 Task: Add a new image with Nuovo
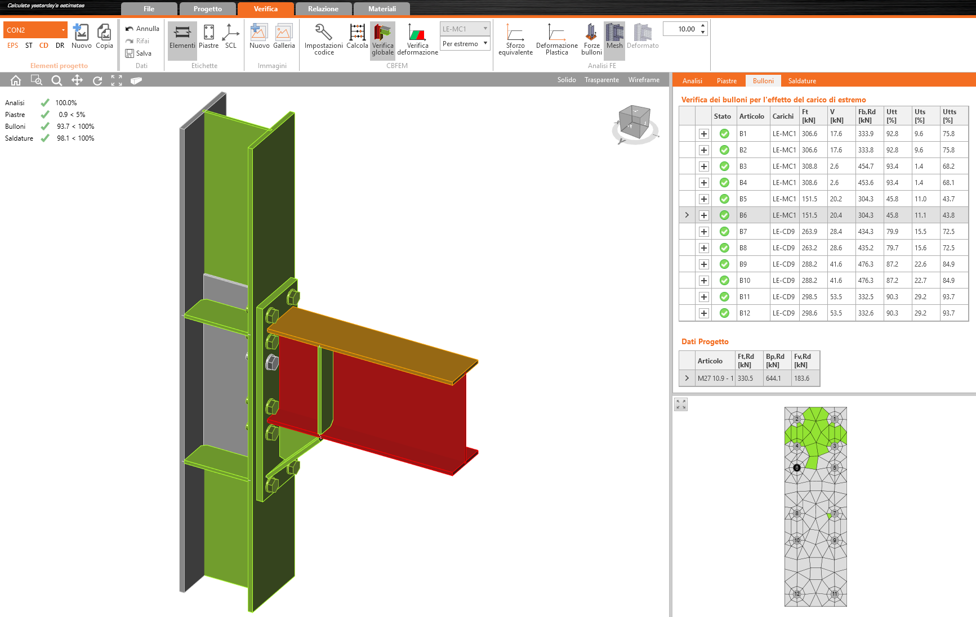coord(259,37)
